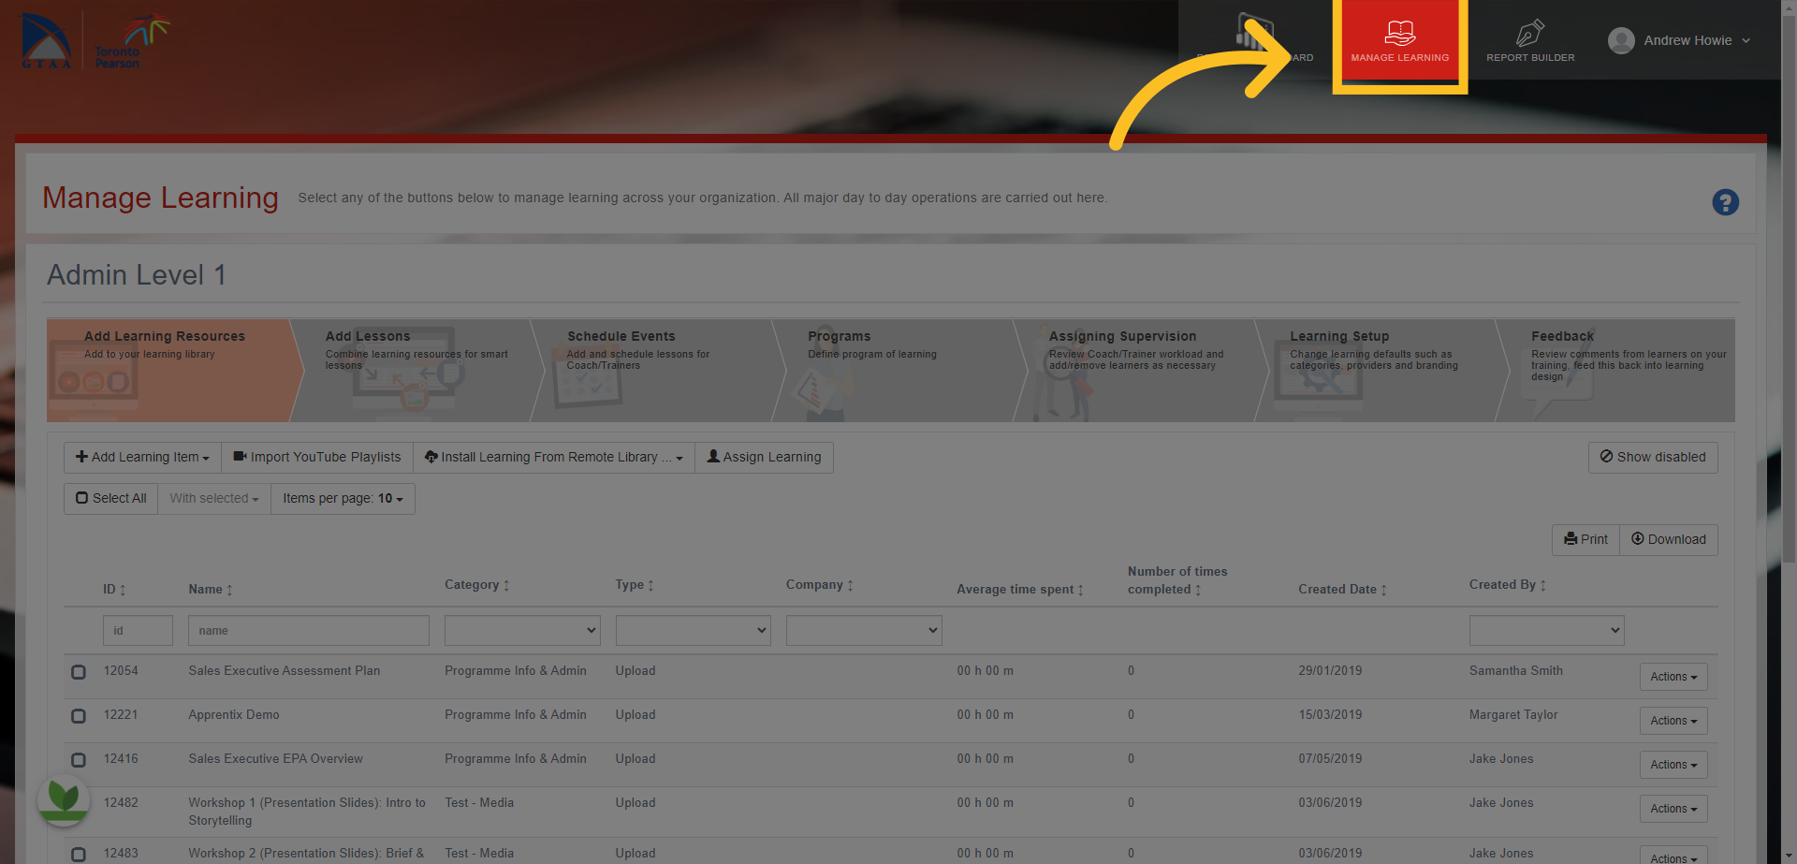Viewport: 1797px width, 864px height.
Task: Sort by Name column arrows
Action: coord(229,590)
